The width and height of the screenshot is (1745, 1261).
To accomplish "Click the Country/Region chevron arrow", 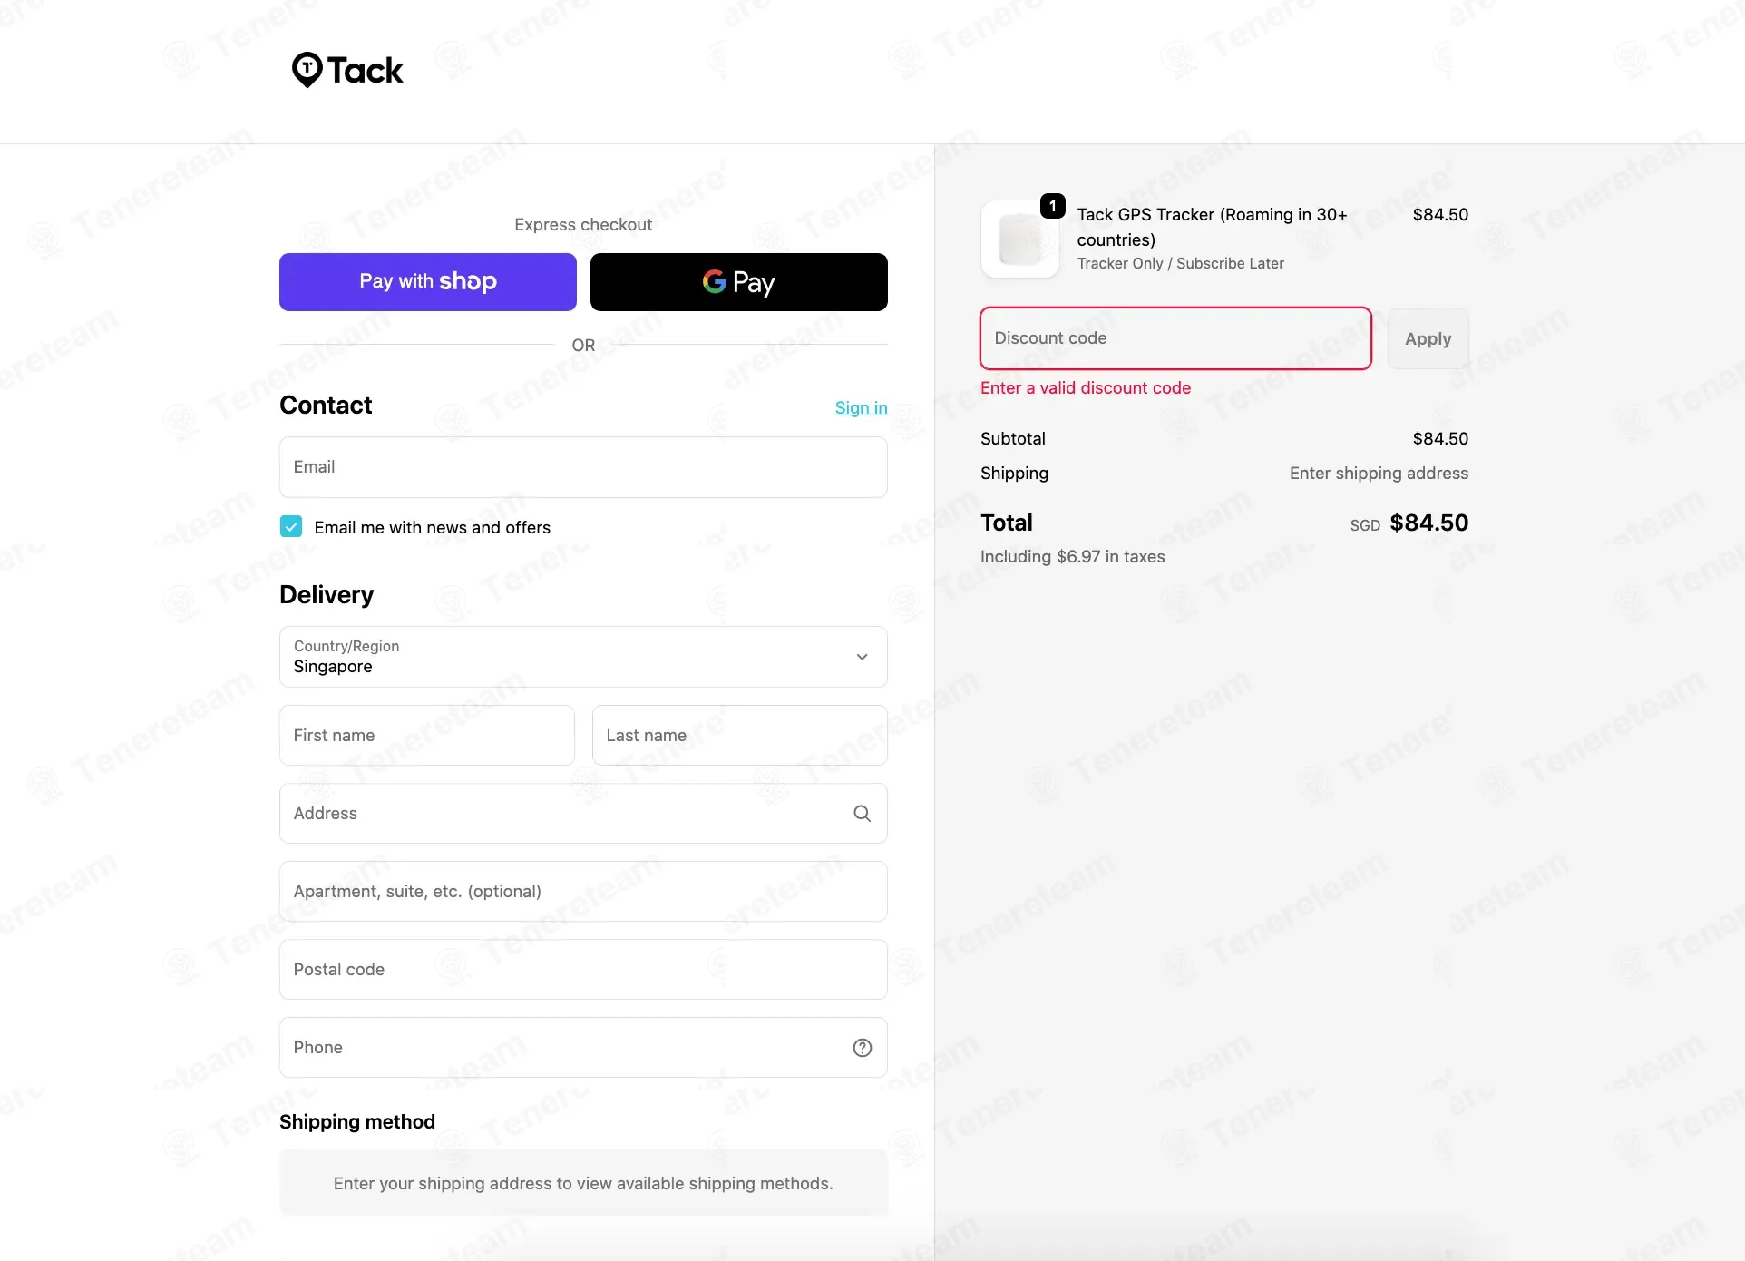I will click(862, 657).
